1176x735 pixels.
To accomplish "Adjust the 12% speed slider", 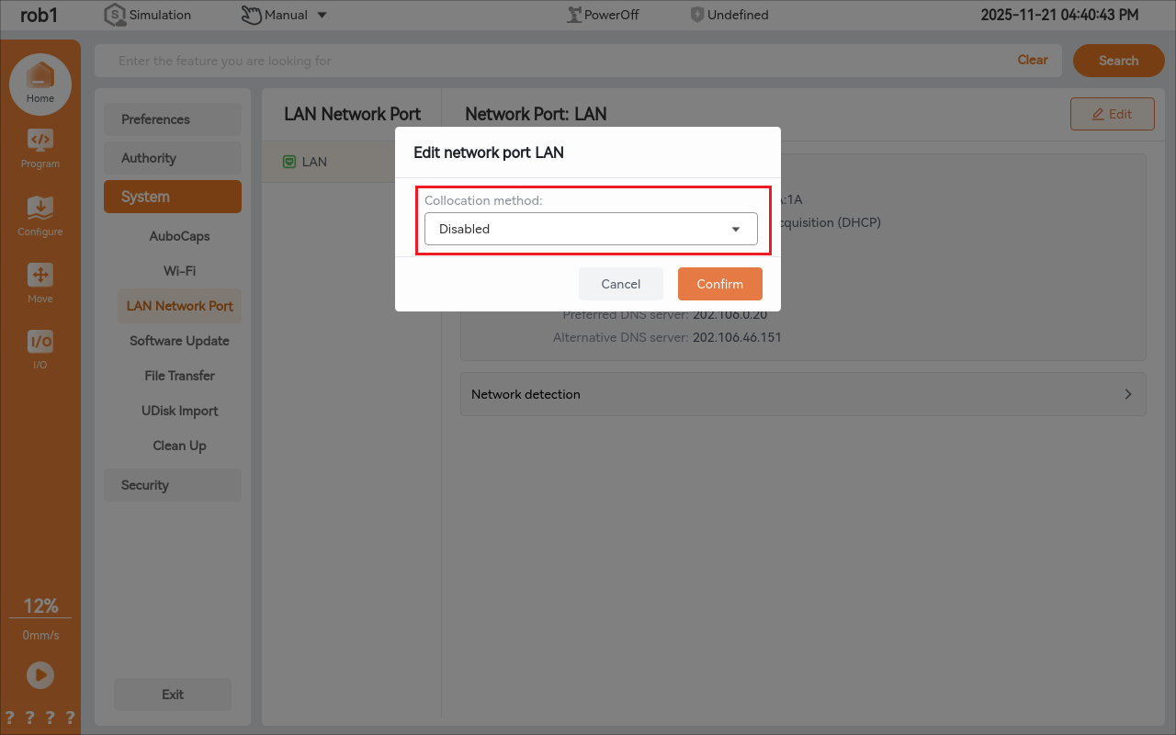I will point(40,605).
